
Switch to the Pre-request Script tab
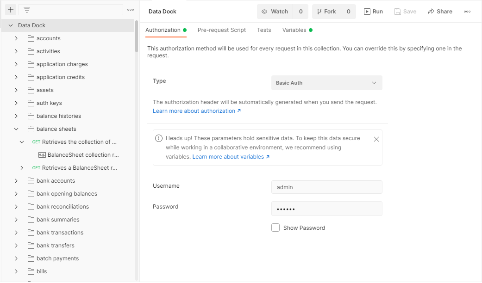click(x=222, y=30)
